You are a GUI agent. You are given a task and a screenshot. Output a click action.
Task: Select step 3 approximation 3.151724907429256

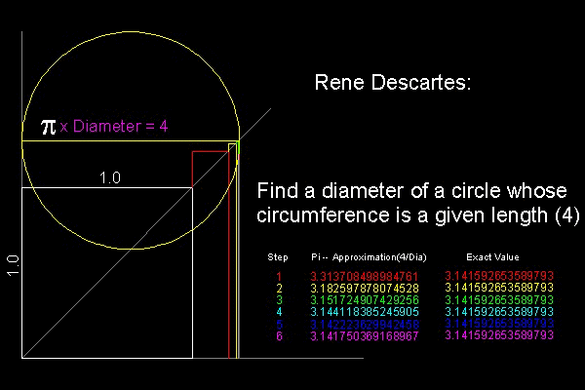(364, 300)
